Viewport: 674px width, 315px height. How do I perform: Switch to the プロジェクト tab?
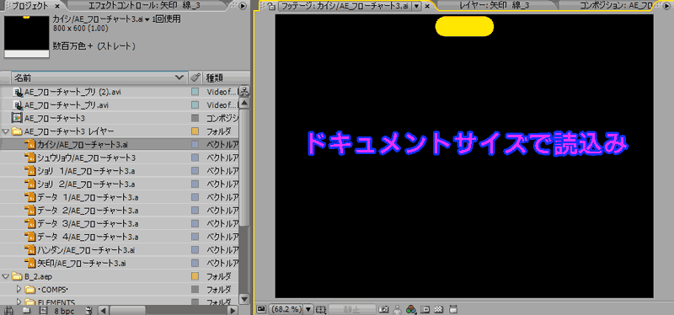(30, 6)
